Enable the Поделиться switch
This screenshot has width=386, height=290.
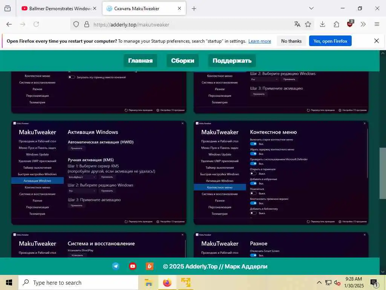(x=253, y=193)
